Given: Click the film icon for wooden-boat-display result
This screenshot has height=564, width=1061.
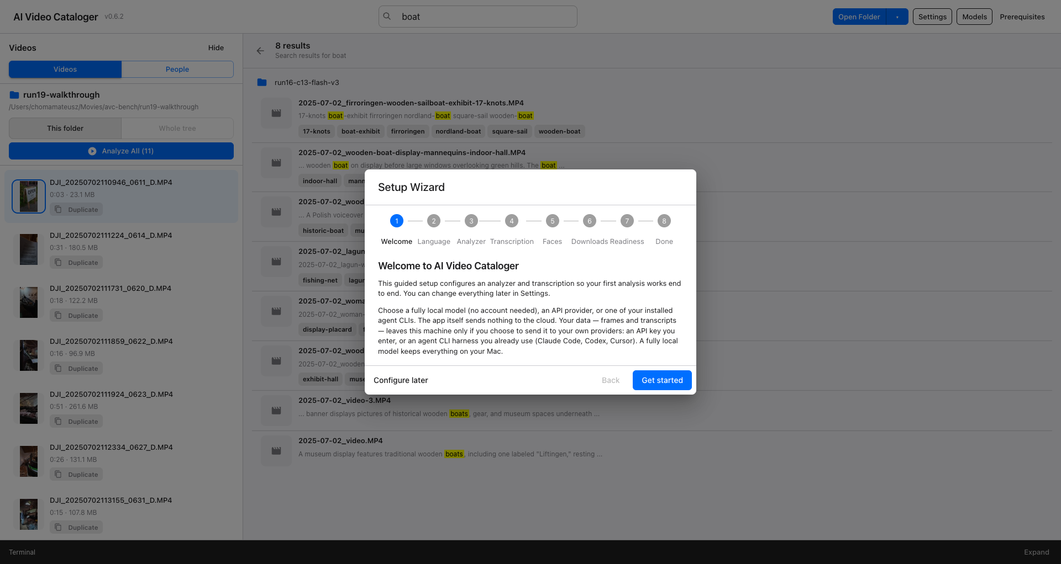Looking at the screenshot, I should tap(276, 163).
